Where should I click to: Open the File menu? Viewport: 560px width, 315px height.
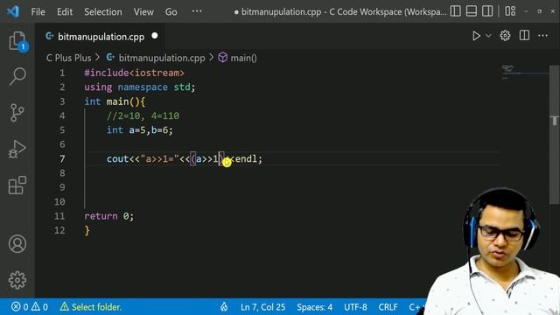pos(38,11)
